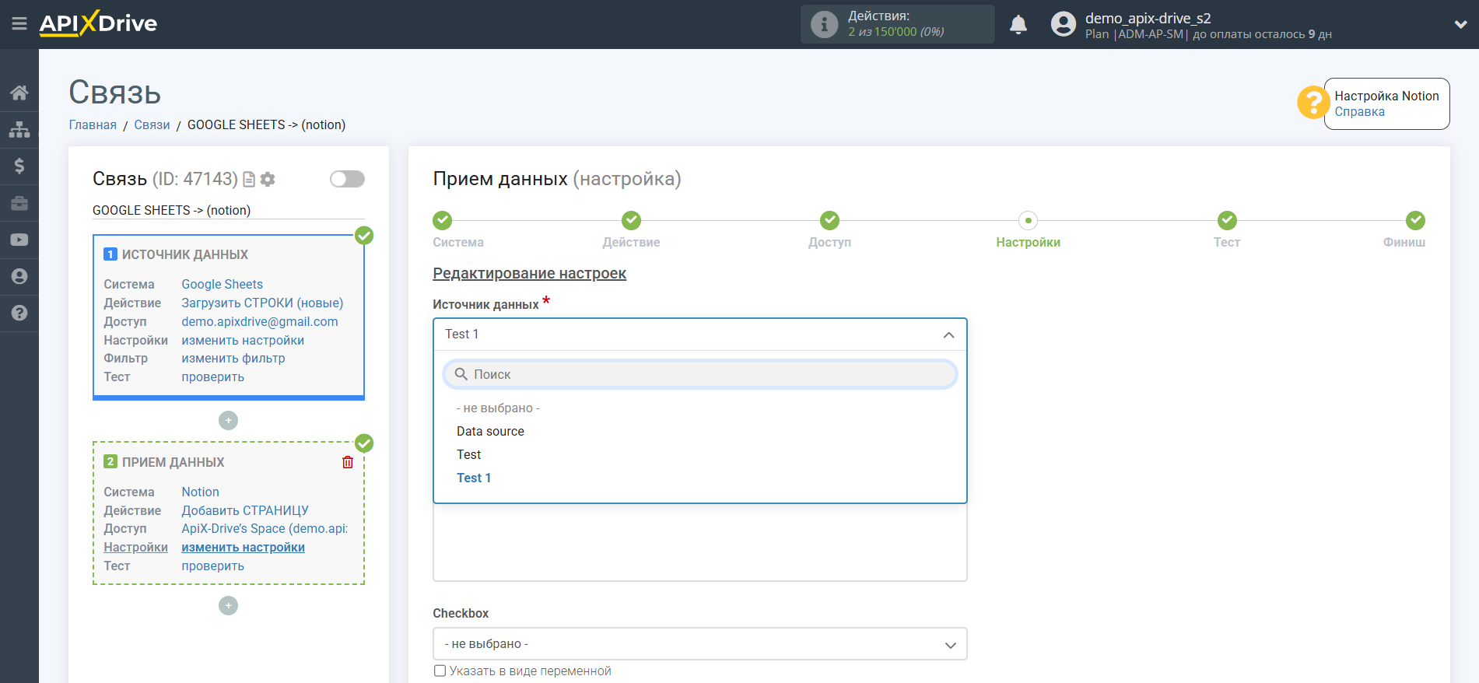Click the dollar billing icon in sidebar

coord(19,166)
